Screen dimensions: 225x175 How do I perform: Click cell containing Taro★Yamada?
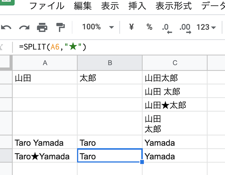pos(42,156)
